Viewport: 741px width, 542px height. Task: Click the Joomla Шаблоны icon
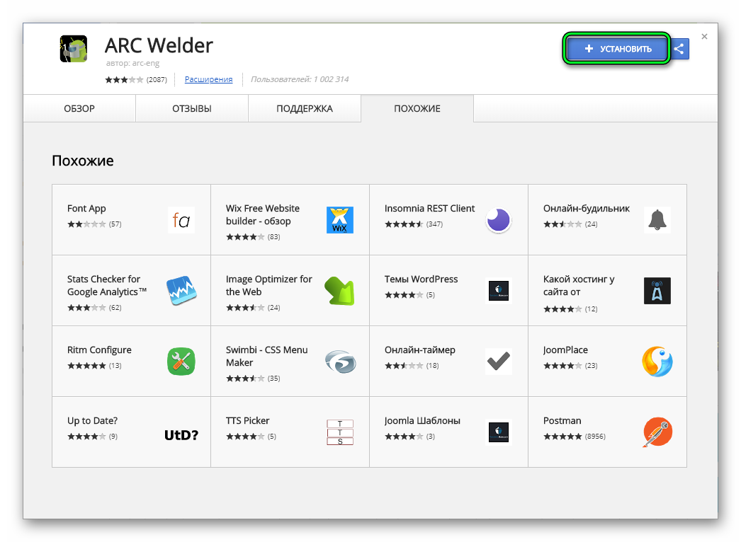click(x=499, y=432)
